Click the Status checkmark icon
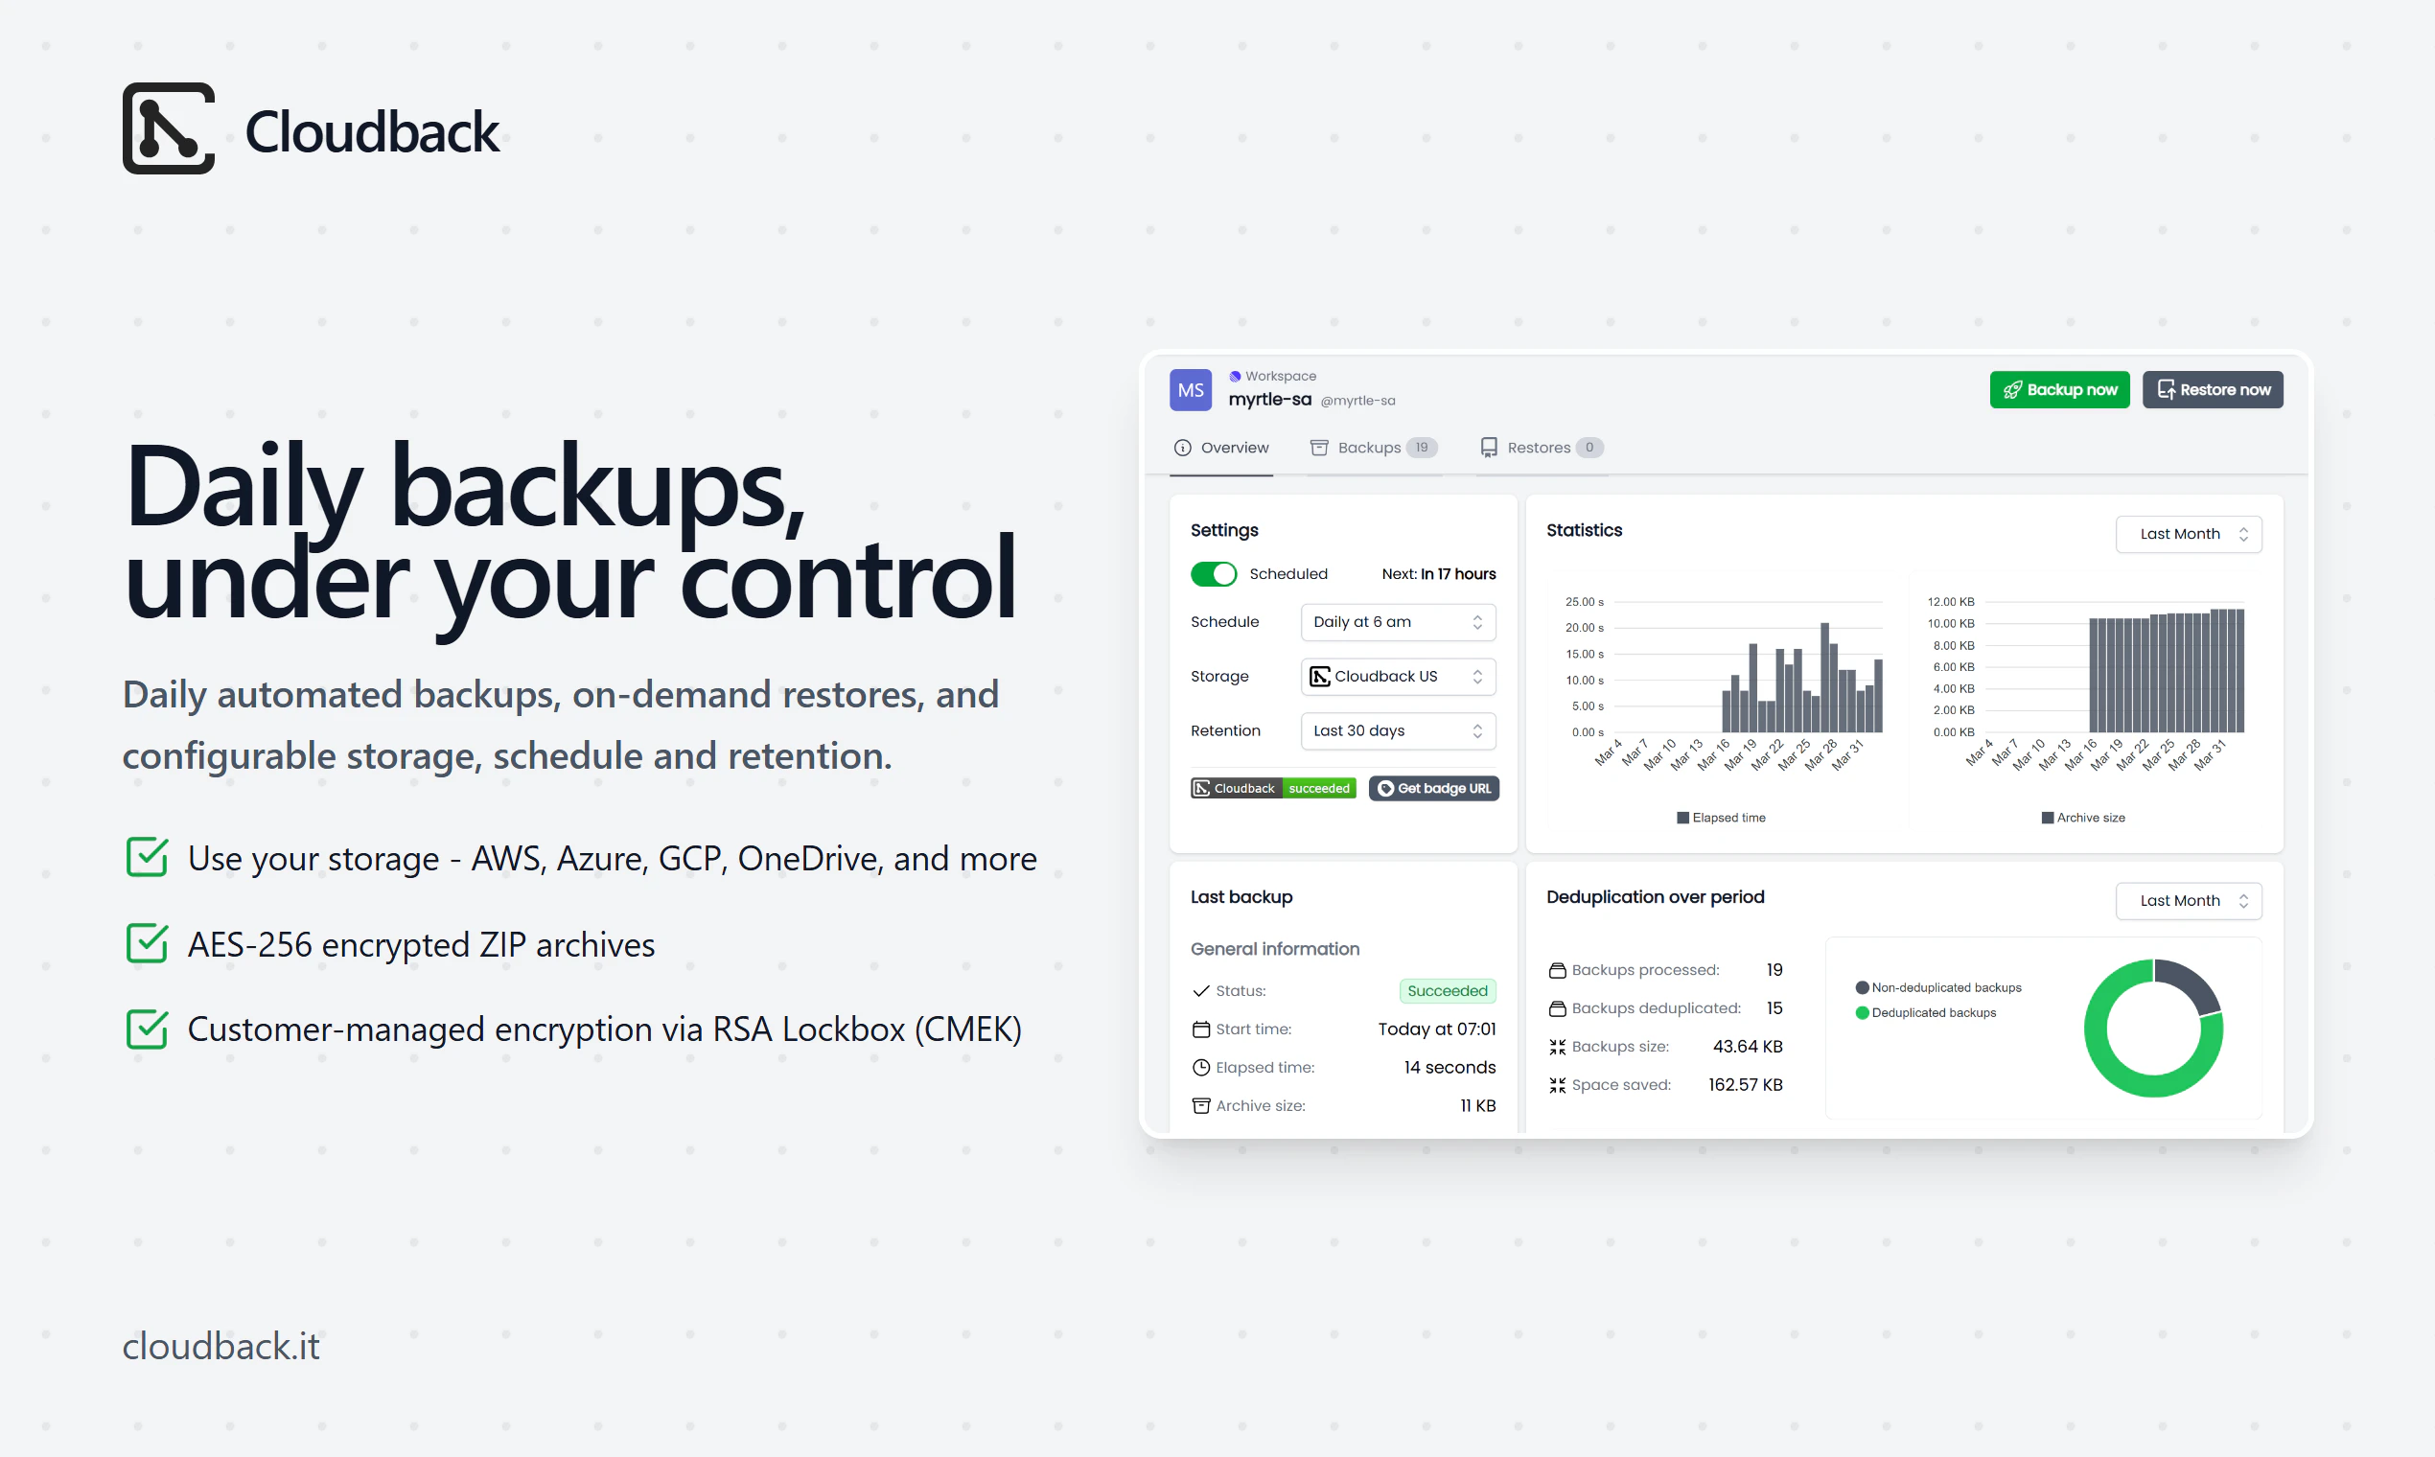Viewport: 2435px width, 1457px height. [x=1200, y=990]
